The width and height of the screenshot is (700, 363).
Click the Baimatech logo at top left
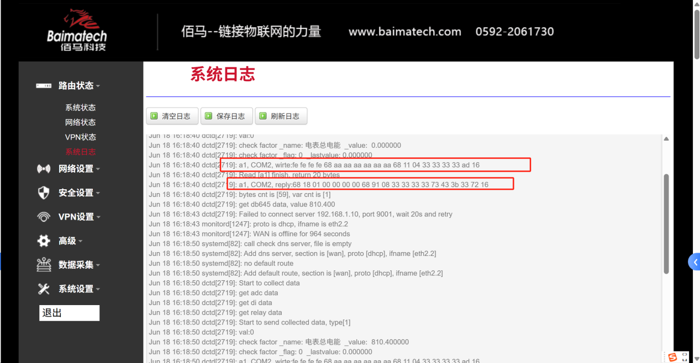77,30
